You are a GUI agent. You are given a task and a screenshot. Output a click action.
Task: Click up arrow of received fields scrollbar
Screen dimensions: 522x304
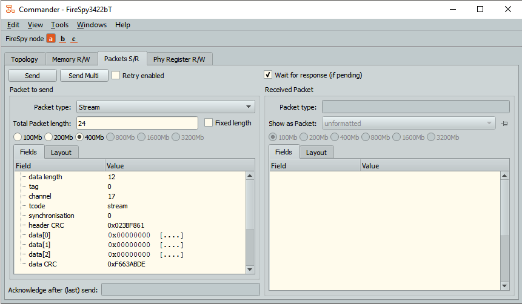pyautogui.click(x=504, y=176)
